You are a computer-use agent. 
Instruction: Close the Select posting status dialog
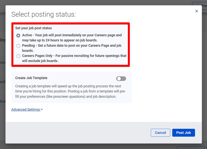pyautogui.click(x=196, y=11)
